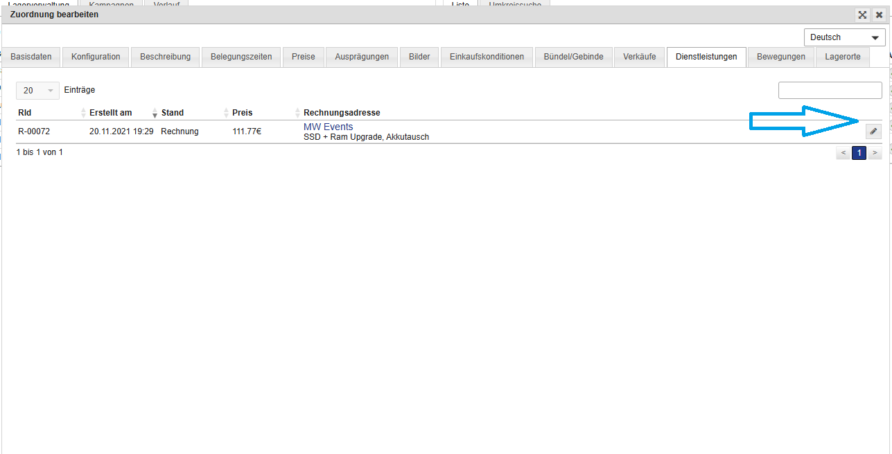Go to the next page arrow
The image size is (892, 454).
875,153
